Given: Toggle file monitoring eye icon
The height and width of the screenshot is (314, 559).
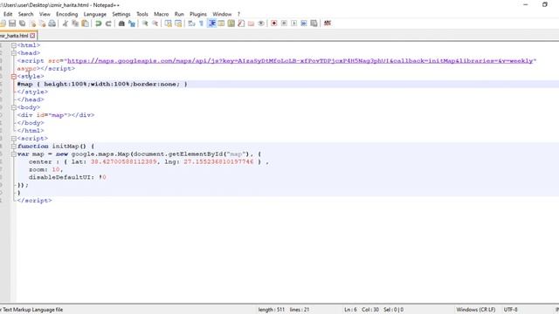Looking at the screenshot, I should [x=261, y=24].
